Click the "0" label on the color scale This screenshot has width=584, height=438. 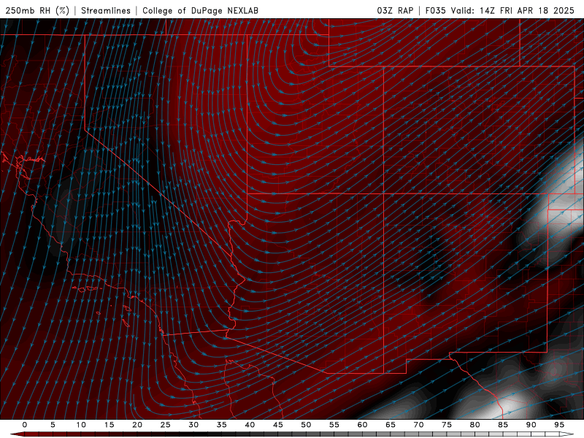pyautogui.click(x=25, y=425)
